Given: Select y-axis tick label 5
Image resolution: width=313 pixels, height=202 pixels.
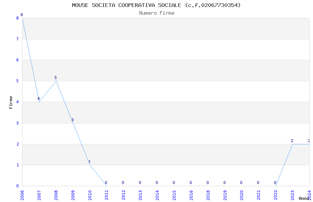Looking at the screenshot, I should pos(18,81).
